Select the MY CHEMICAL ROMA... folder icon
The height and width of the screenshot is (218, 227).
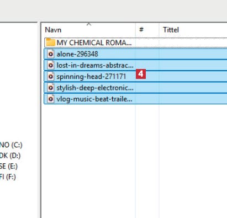(50, 42)
